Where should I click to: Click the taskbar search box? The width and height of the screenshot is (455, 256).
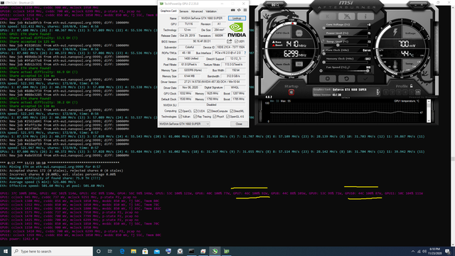[x=52, y=251]
